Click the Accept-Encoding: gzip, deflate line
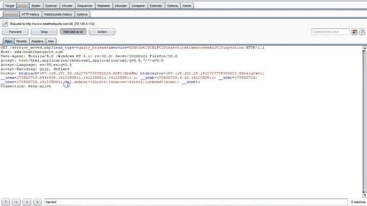The height and width of the screenshot is (206, 367). pos(35,69)
